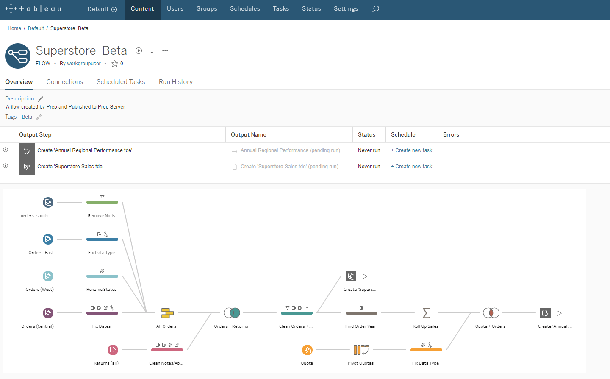Image resolution: width=610 pixels, height=379 pixels.
Task: Select the Orders + Returns join icon
Action: 232,313
